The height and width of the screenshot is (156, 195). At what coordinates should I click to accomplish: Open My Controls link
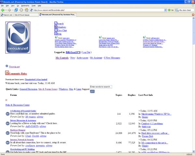click(62, 58)
